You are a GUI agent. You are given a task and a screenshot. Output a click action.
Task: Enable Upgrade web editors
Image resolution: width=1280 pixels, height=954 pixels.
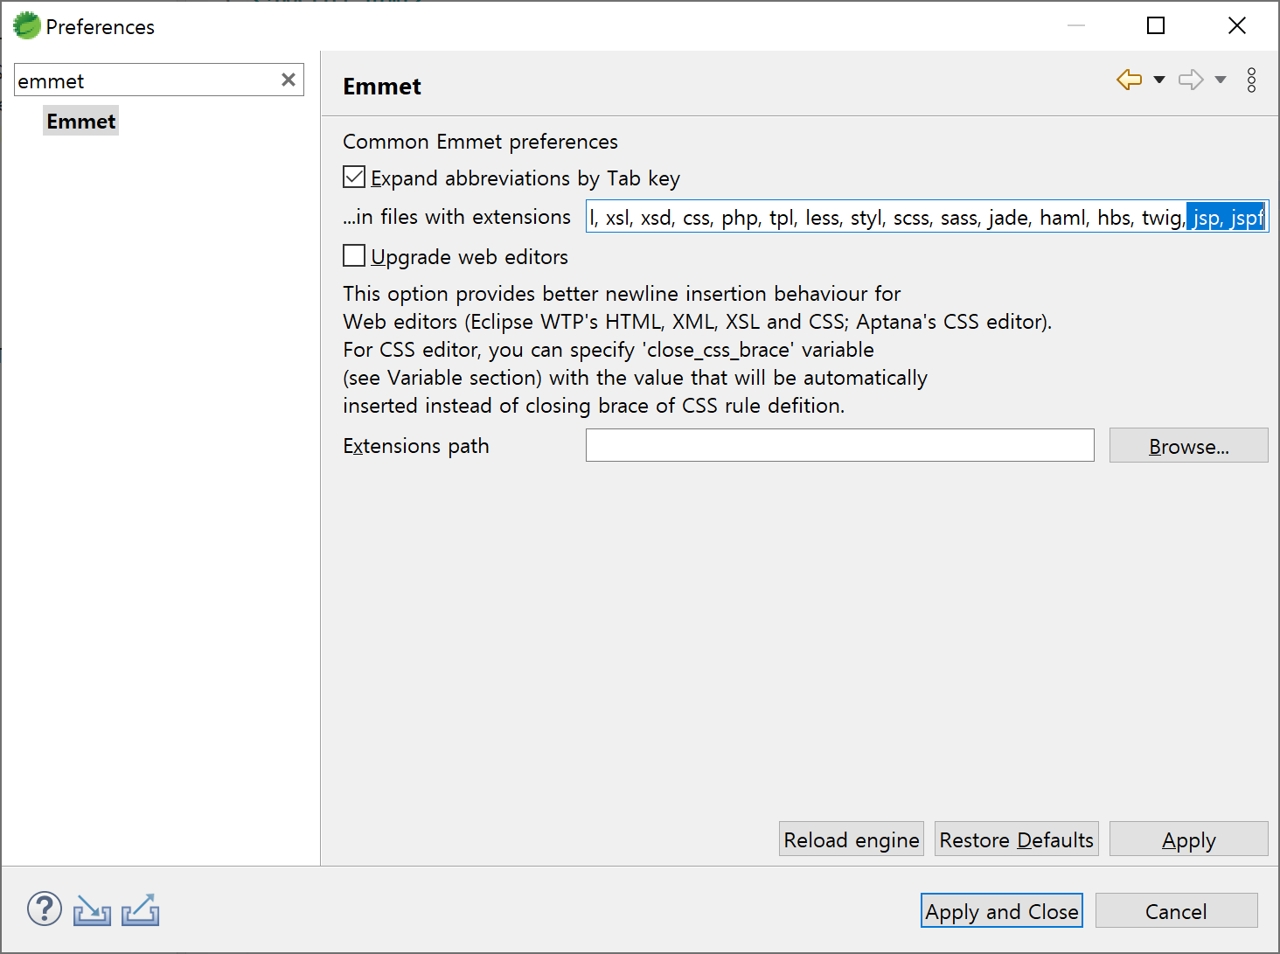[353, 255]
